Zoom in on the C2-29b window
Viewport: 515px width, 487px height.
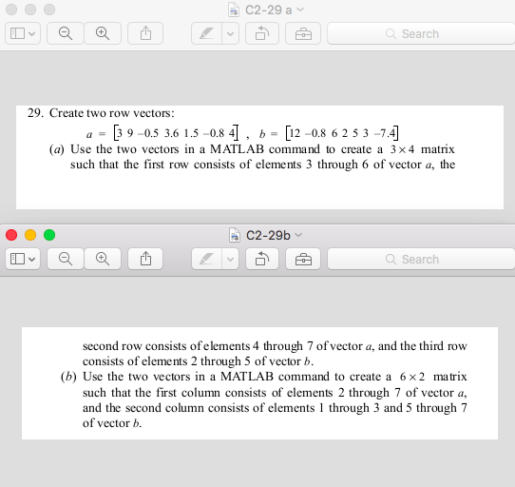pos(103,259)
